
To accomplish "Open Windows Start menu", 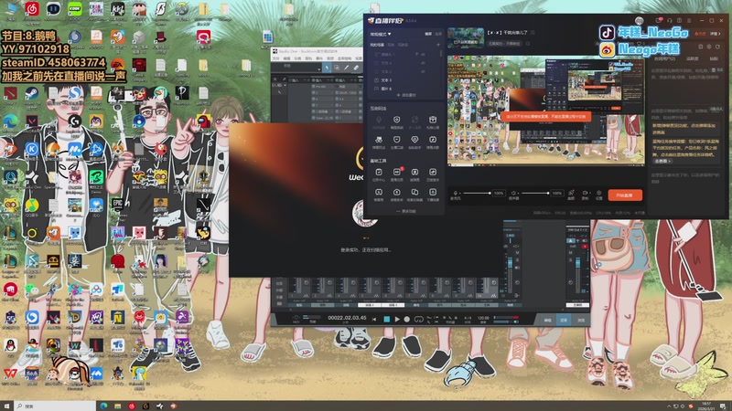I will click(x=6, y=406).
